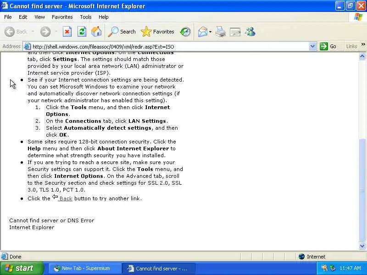This screenshot has width=367, height=275.
Task: Open the Favorites star toolbar button
Action: pyautogui.click(x=157, y=32)
